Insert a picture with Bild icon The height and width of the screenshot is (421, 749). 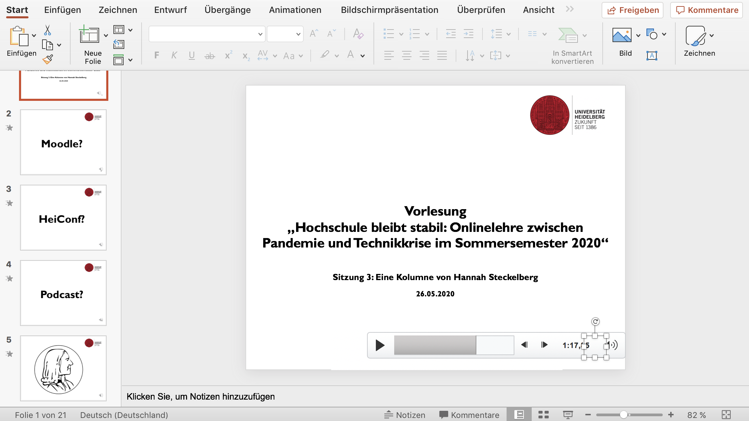click(x=622, y=35)
